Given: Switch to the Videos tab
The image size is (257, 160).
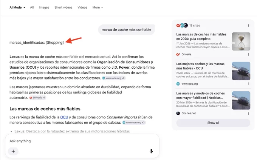Looking at the screenshot, I should (x=82, y=8).
